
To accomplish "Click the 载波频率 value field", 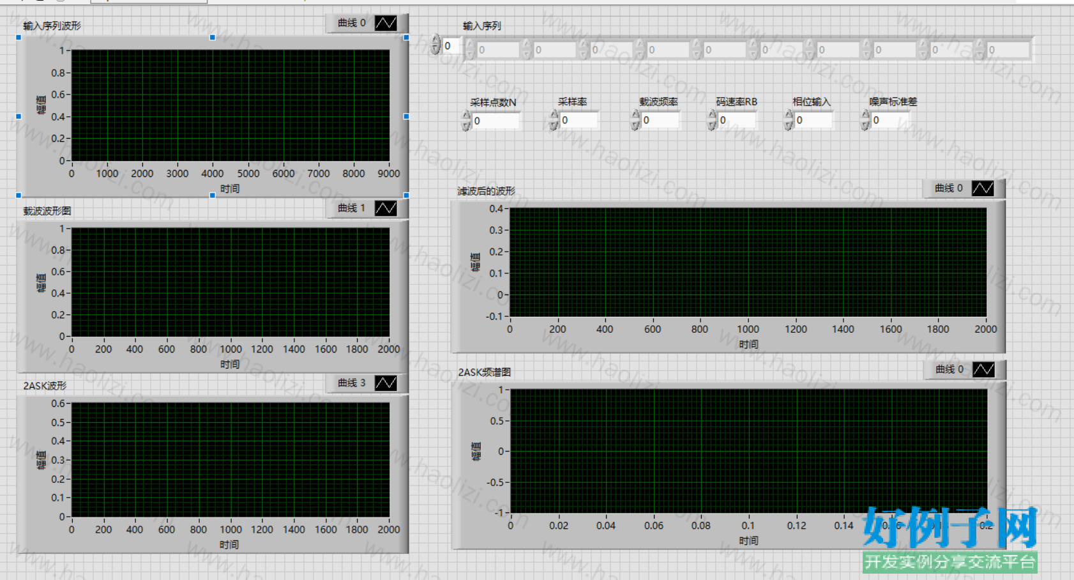I will tap(661, 120).
